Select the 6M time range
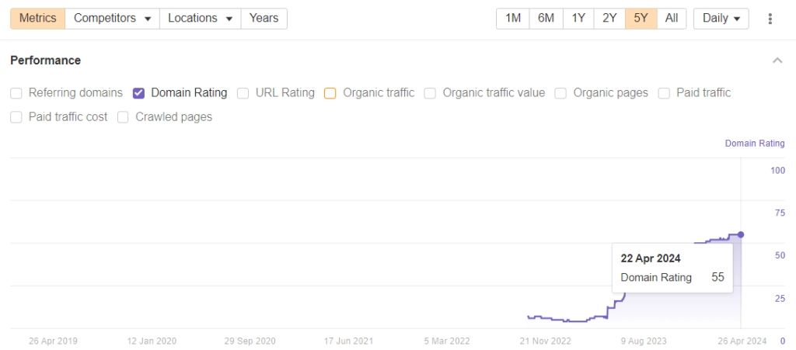 coord(546,19)
